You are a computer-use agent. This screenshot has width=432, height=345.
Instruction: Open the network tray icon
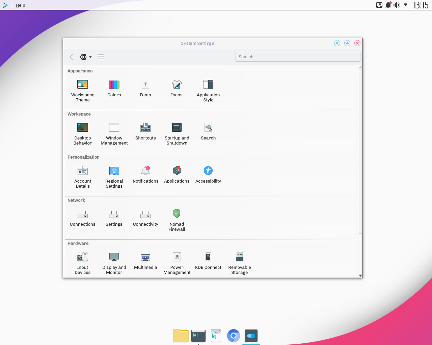click(379, 5)
